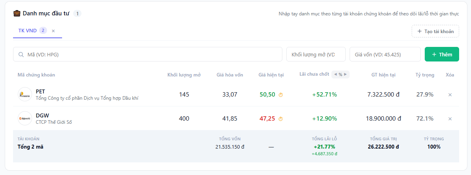
Task: Click the Tổng Công ty Dầu khí company name
Action: click(87, 98)
